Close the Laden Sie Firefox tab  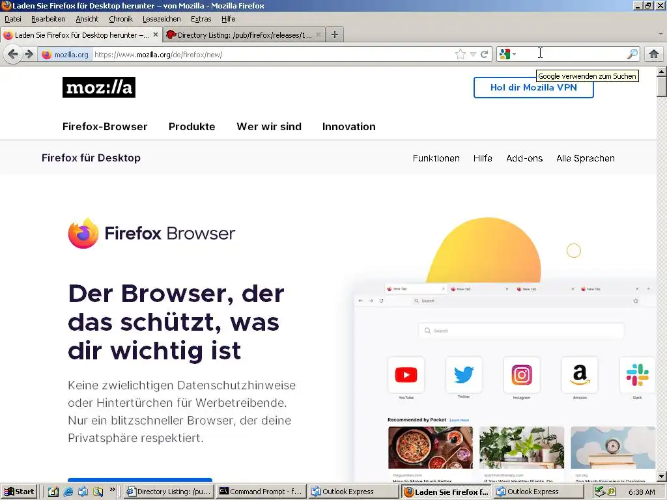[x=156, y=35]
